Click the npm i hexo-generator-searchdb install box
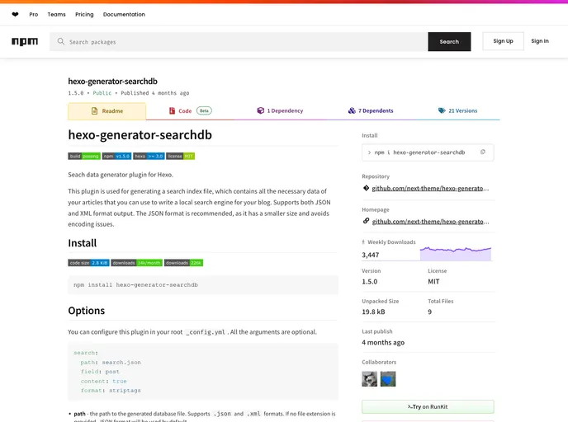 [x=428, y=152]
